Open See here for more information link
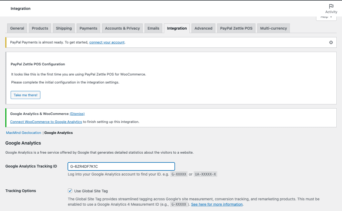This screenshot has height=211, width=342. pyautogui.click(x=217, y=204)
